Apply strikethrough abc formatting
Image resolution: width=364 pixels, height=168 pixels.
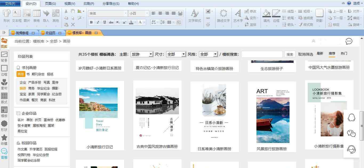click(x=111, y=22)
